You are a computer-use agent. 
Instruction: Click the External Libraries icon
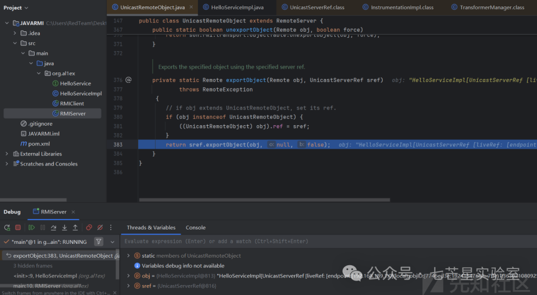click(16, 154)
